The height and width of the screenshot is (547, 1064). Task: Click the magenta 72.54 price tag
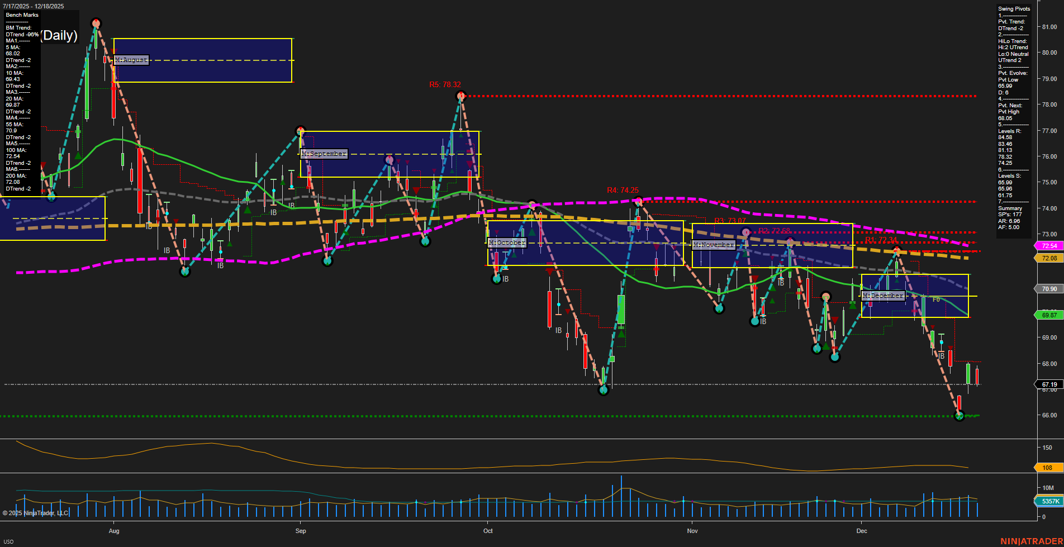click(1048, 246)
